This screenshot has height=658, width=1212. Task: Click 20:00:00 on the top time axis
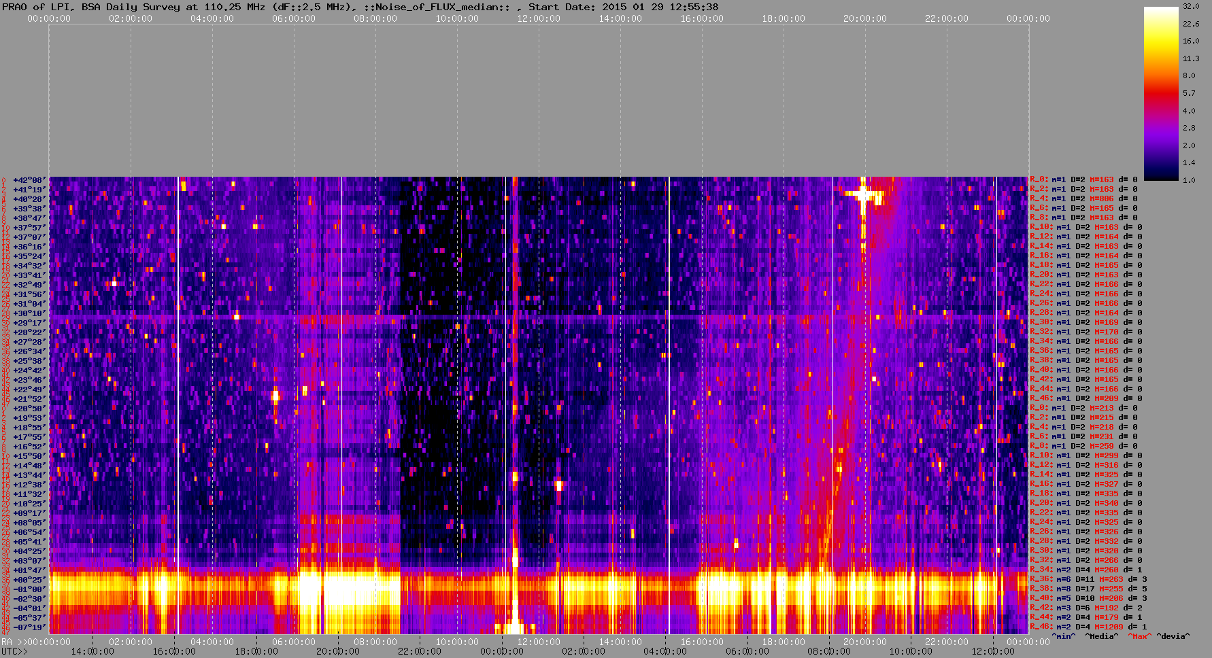click(865, 19)
